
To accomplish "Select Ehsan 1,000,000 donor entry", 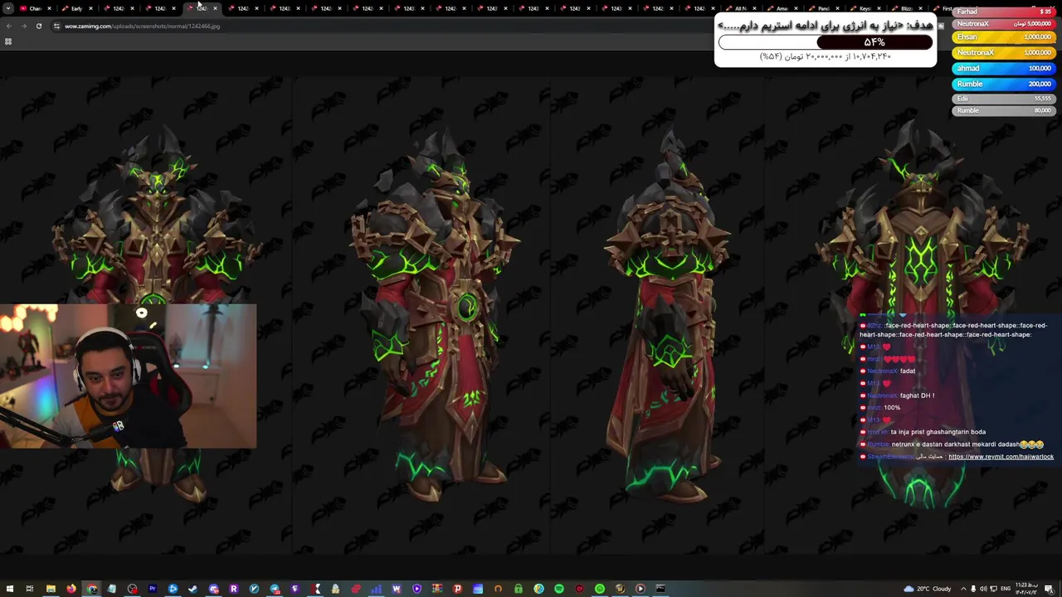I will point(1003,37).
